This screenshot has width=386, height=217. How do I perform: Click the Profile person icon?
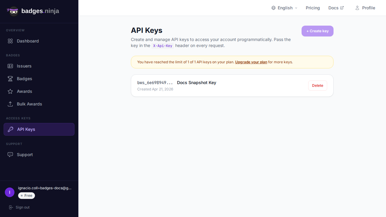tap(357, 8)
